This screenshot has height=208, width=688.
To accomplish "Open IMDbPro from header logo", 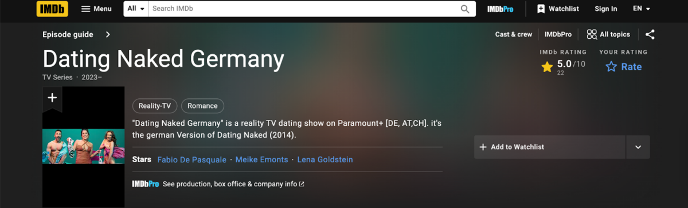I will 501,9.
